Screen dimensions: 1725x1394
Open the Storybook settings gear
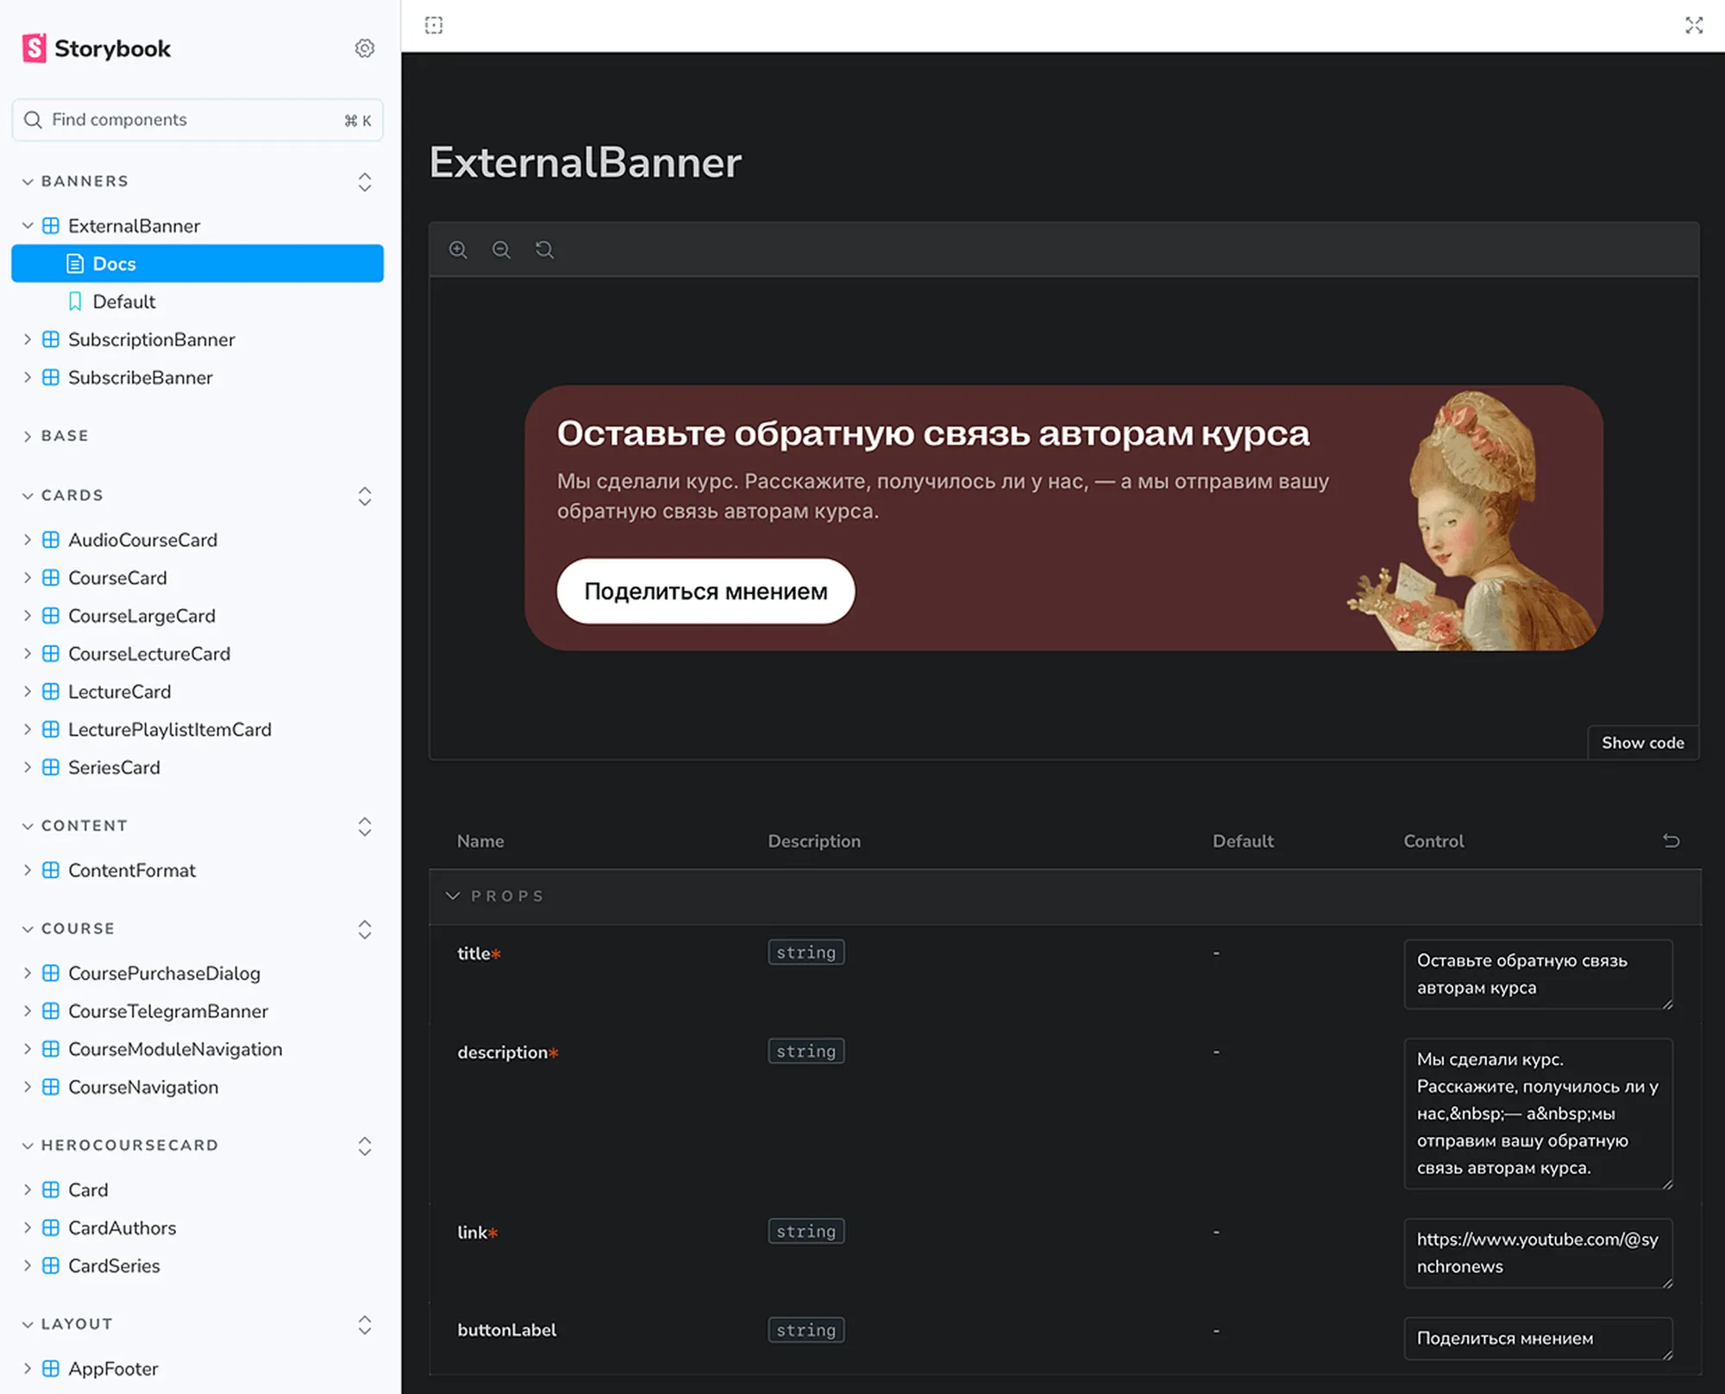[x=365, y=48]
